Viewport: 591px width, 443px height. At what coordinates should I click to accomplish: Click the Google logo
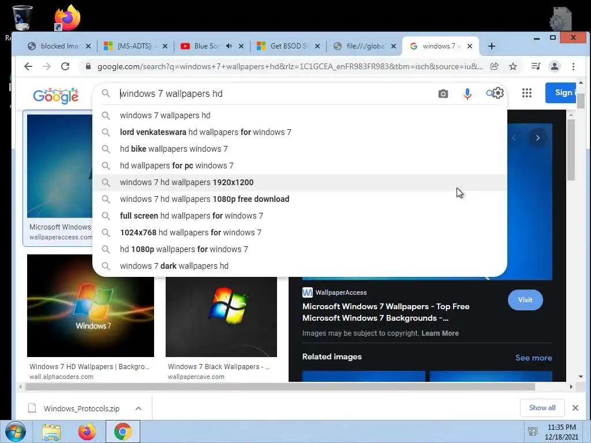pos(56,96)
